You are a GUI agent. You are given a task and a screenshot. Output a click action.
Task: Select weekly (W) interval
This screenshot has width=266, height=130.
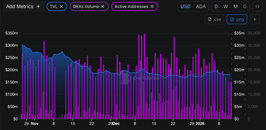pos(226,6)
